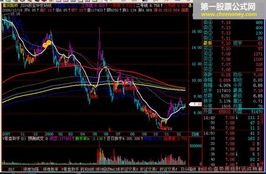Click the V看盘助手(0) volume panel title

click(x=14, y=139)
